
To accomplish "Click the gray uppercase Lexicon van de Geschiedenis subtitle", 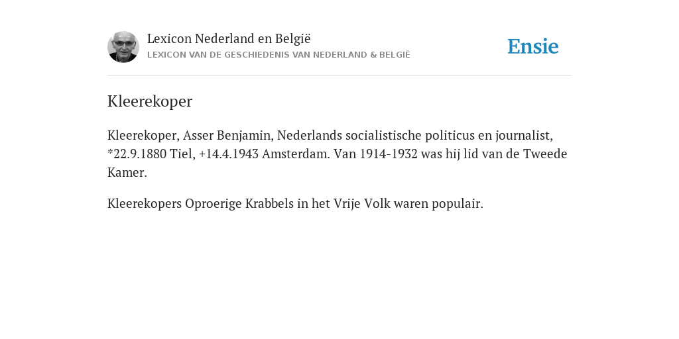I will point(278,55).
